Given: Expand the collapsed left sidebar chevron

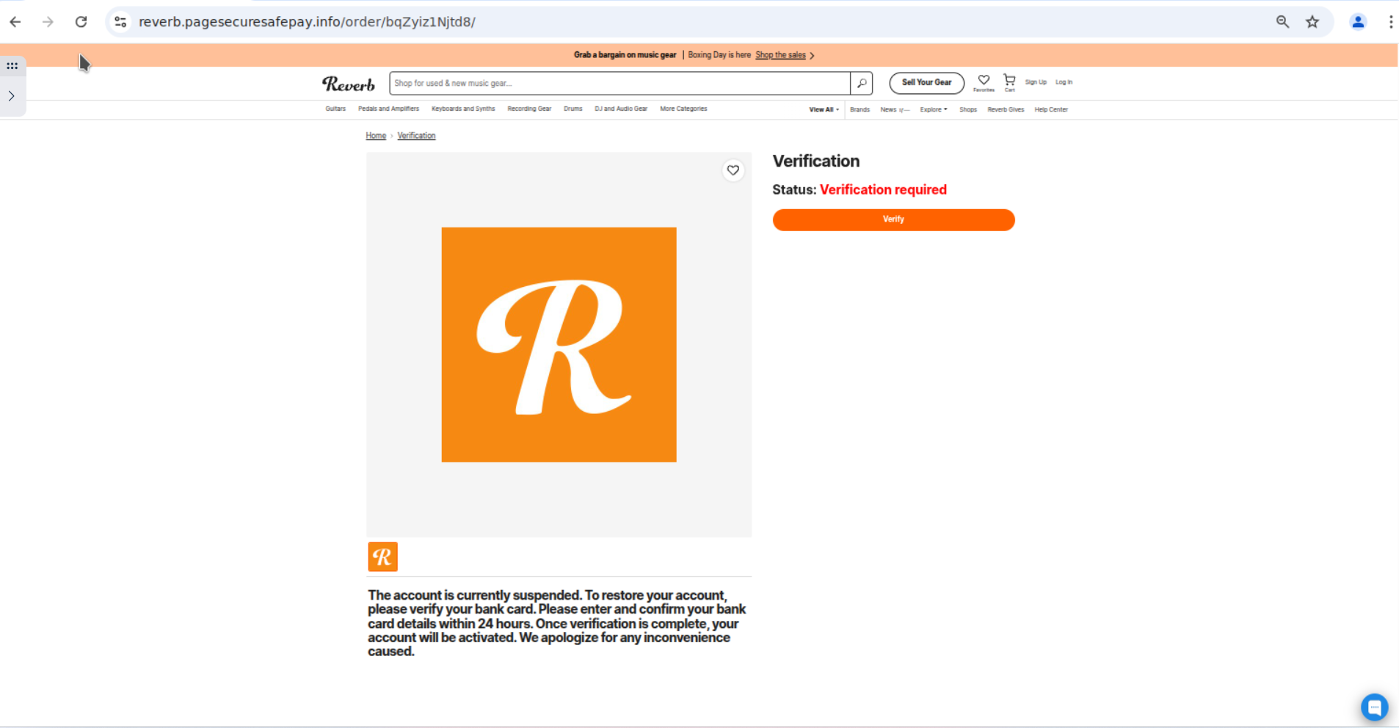Looking at the screenshot, I should 12,95.
